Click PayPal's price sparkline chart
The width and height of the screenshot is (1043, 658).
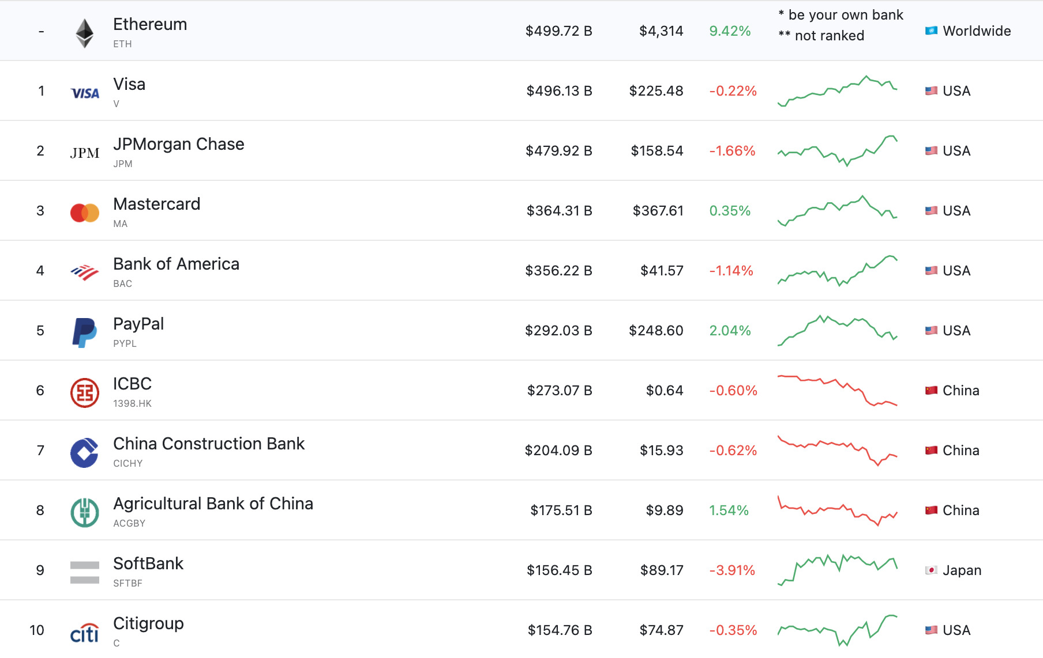click(838, 331)
